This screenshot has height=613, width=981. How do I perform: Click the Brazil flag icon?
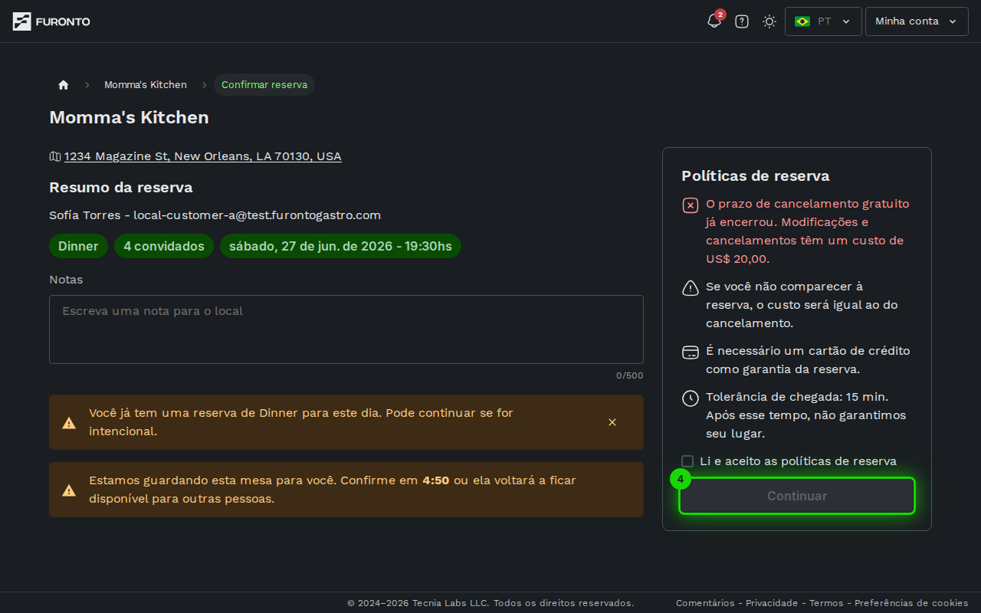(802, 21)
